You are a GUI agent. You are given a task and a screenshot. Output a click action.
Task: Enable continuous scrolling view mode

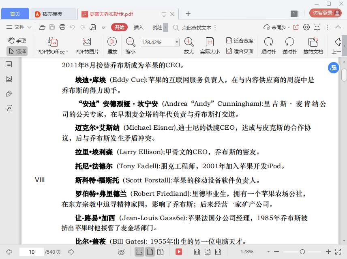tap(139, 252)
